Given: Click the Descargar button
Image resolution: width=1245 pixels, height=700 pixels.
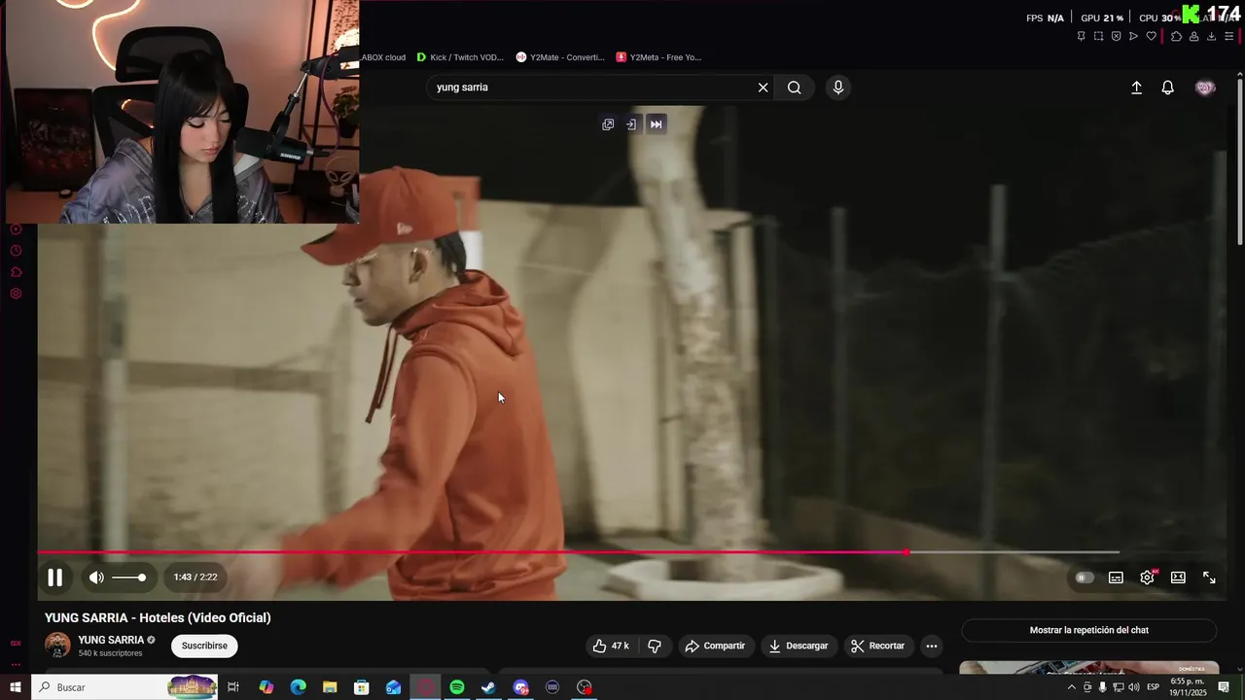Looking at the screenshot, I should (x=798, y=646).
